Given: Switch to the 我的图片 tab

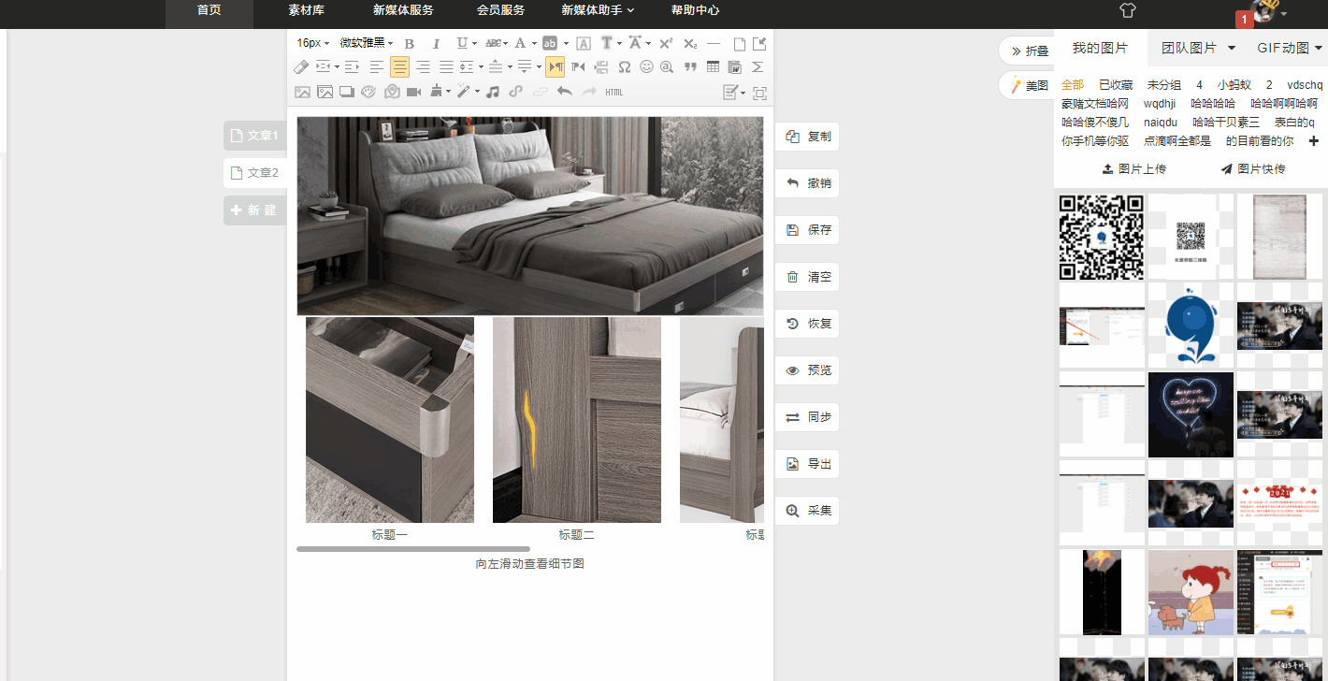Looking at the screenshot, I should [x=1100, y=48].
